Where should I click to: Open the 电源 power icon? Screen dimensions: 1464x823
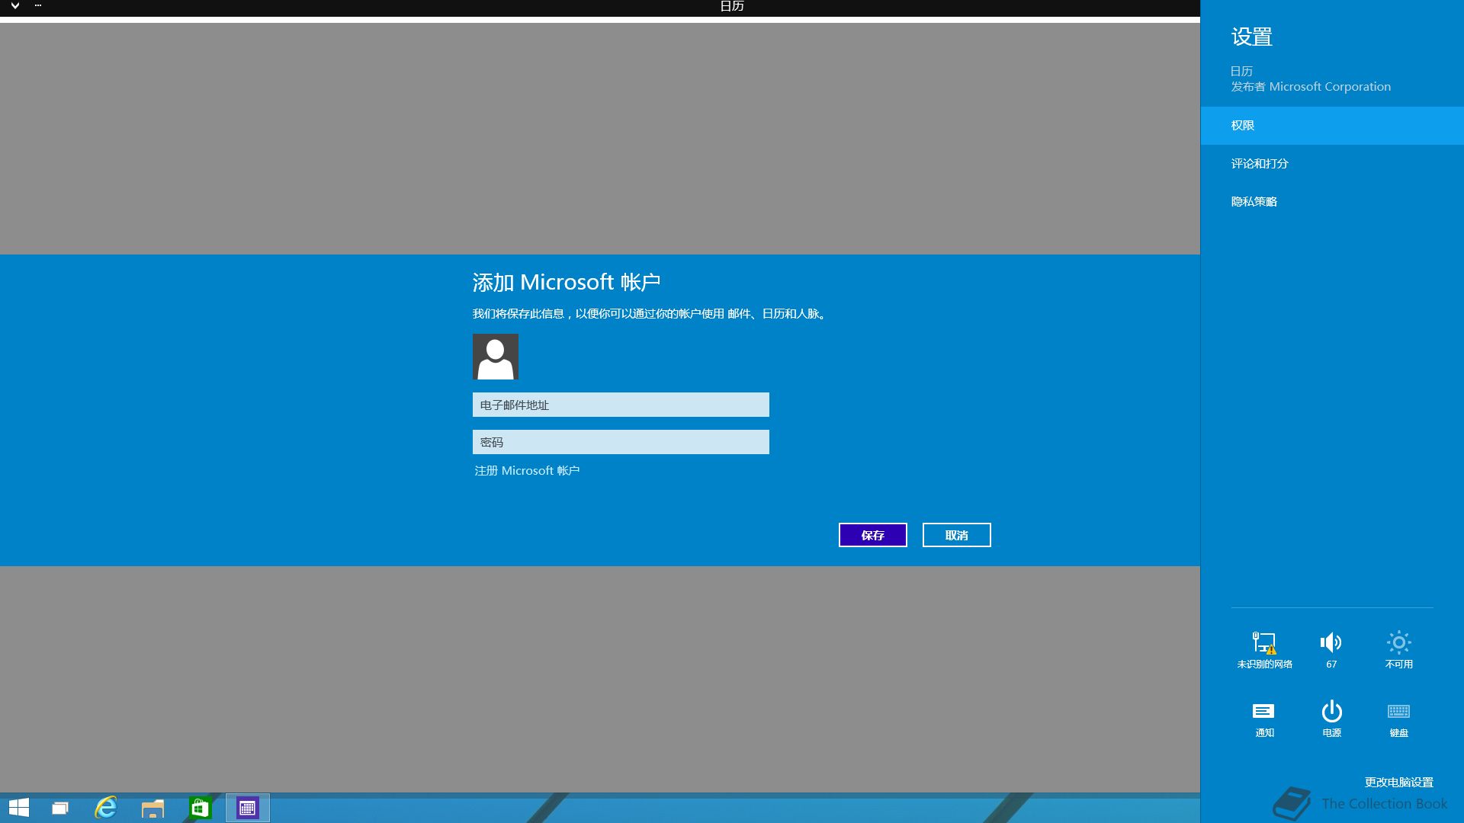point(1331,719)
